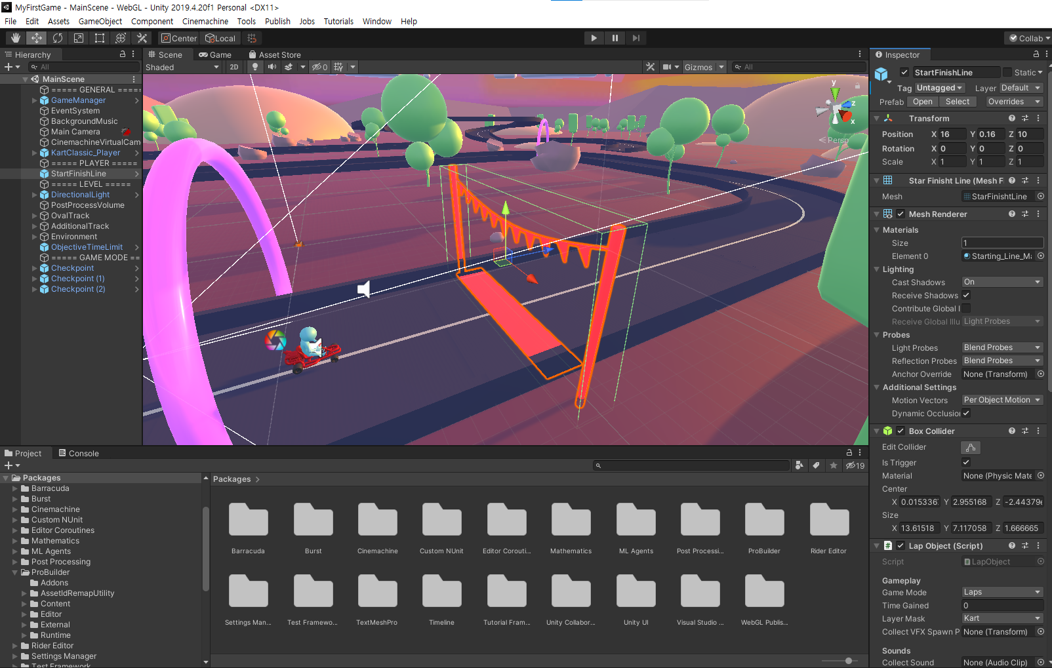Open Motion Vectors dropdown
1052x668 pixels.
pos(1002,401)
